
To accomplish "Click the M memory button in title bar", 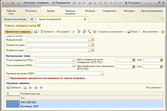I will click(x=111, y=3).
